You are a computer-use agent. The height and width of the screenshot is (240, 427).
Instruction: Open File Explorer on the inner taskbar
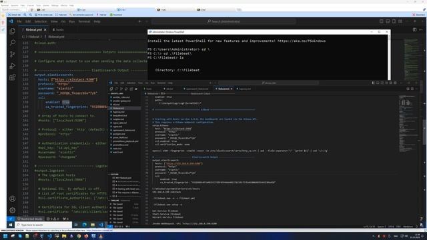[x=93, y=225]
